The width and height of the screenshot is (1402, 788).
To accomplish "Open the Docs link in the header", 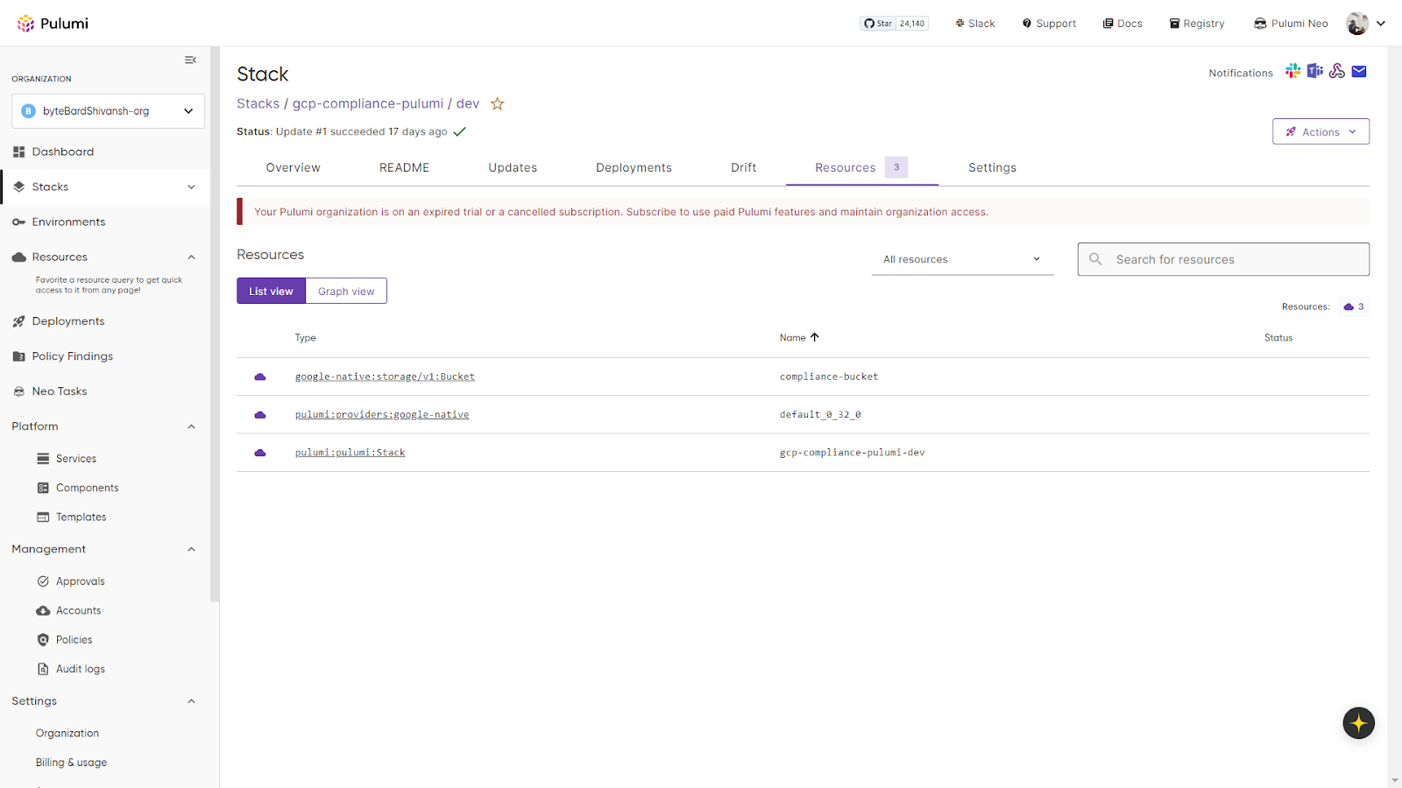I will pos(1122,24).
